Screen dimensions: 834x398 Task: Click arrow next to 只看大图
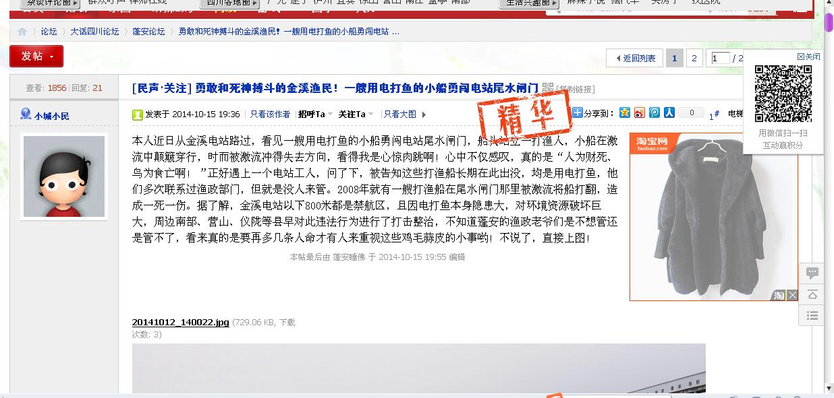pos(424,114)
